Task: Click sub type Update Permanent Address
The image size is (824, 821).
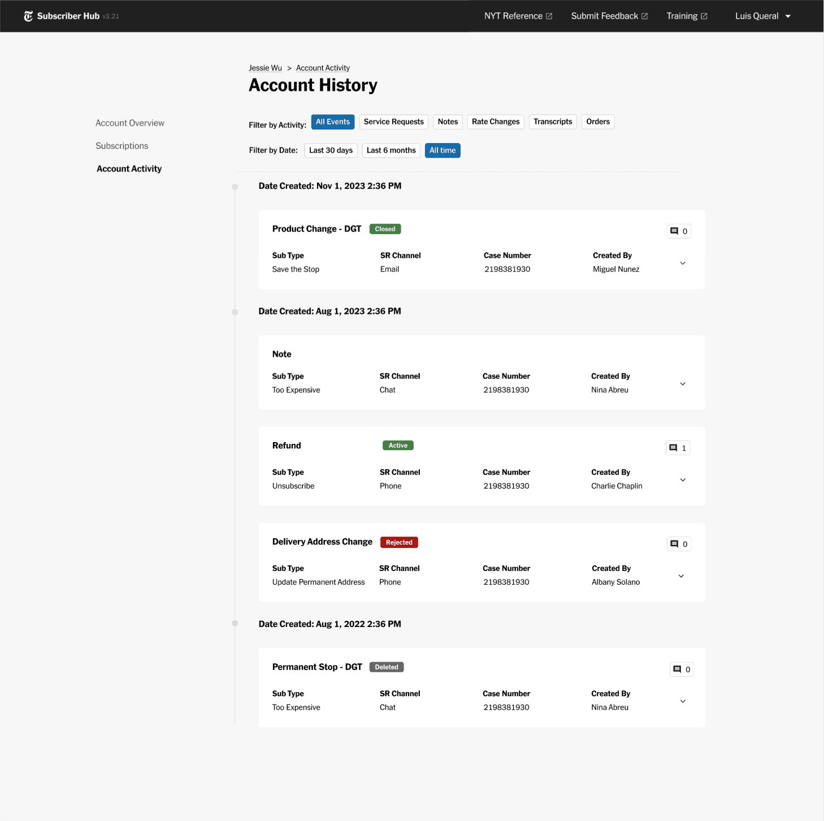Action: tap(318, 582)
